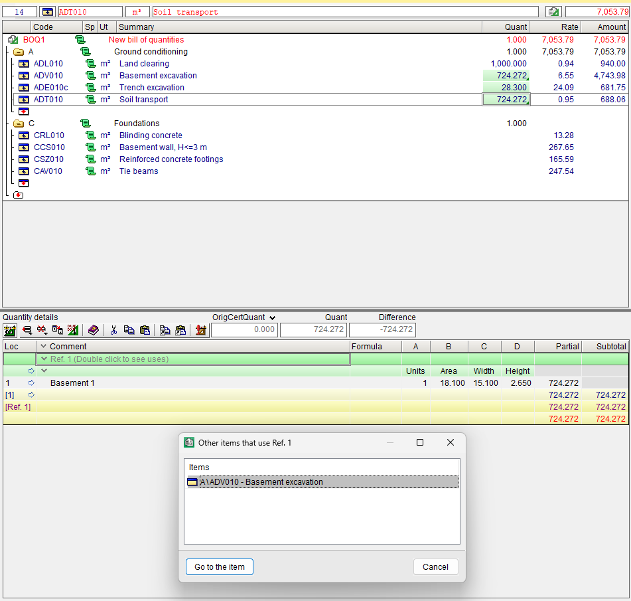Click the red pin measurement icon
The image size is (631, 601).
click(x=201, y=330)
